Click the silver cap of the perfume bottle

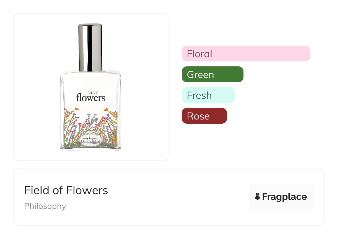pos(90,41)
